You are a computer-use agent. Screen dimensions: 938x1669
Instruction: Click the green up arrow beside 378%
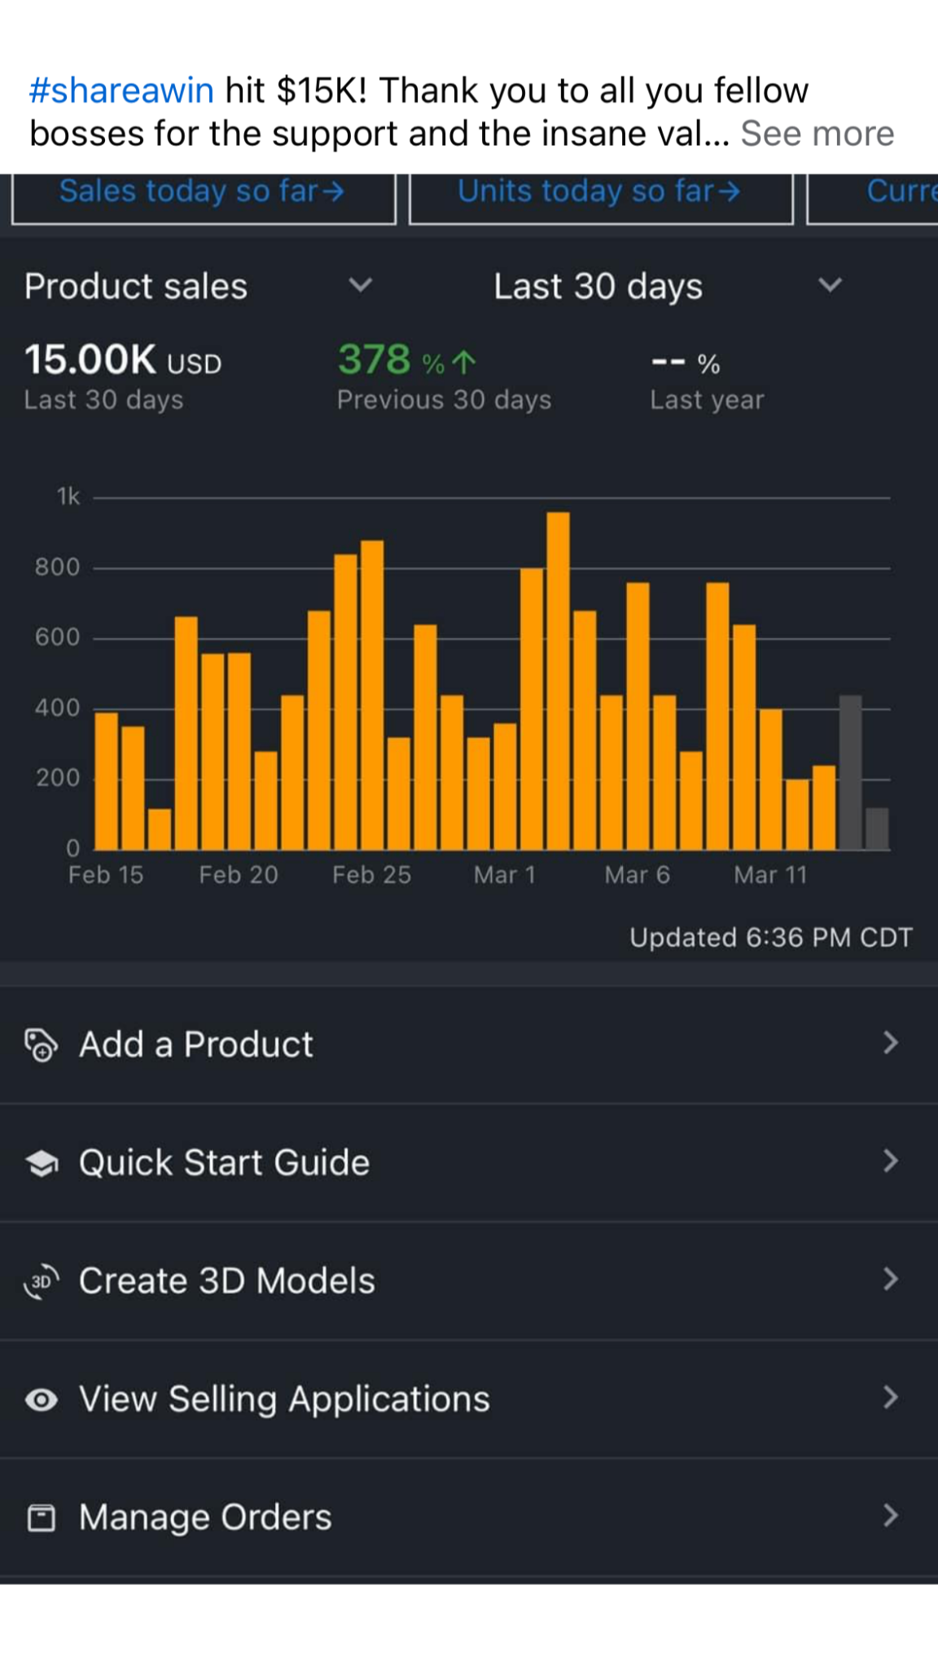463,362
